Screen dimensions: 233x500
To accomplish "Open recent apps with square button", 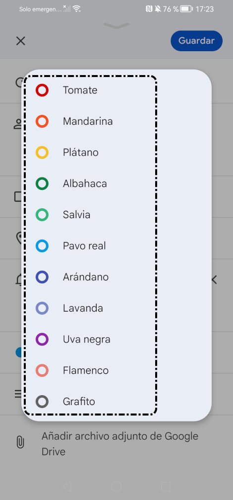I will (x=166, y=487).
